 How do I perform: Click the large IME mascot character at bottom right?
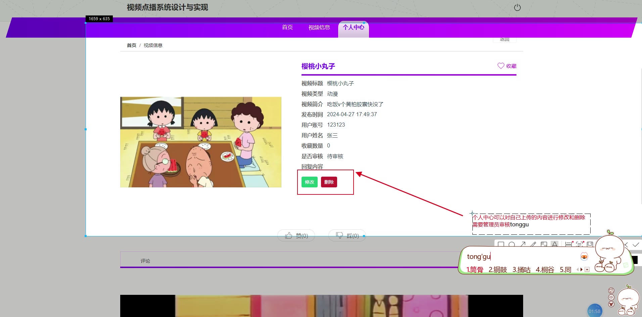(x=628, y=300)
